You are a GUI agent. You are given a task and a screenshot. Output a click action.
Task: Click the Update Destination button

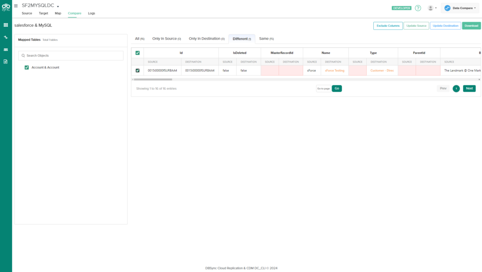click(445, 26)
